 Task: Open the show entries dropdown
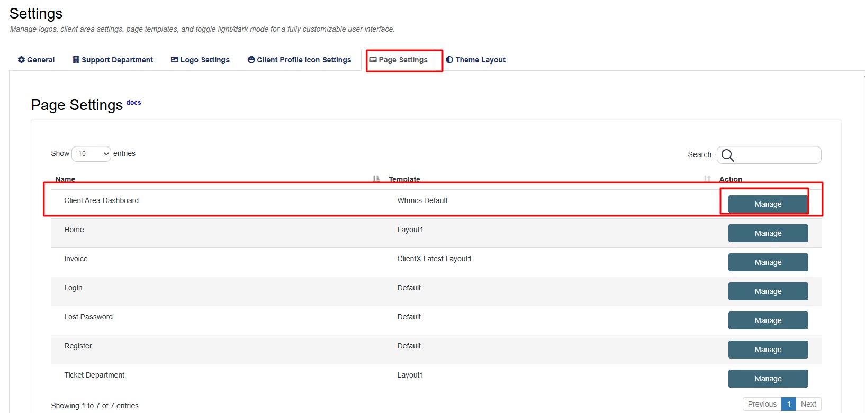[91, 154]
